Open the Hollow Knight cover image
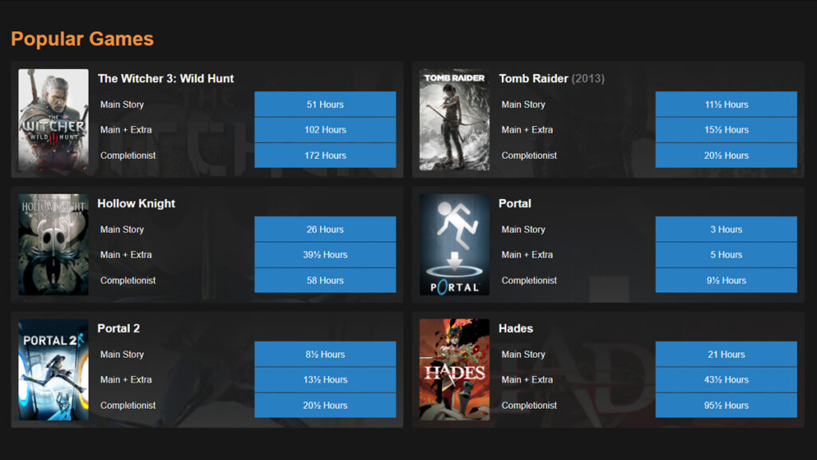 [53, 244]
